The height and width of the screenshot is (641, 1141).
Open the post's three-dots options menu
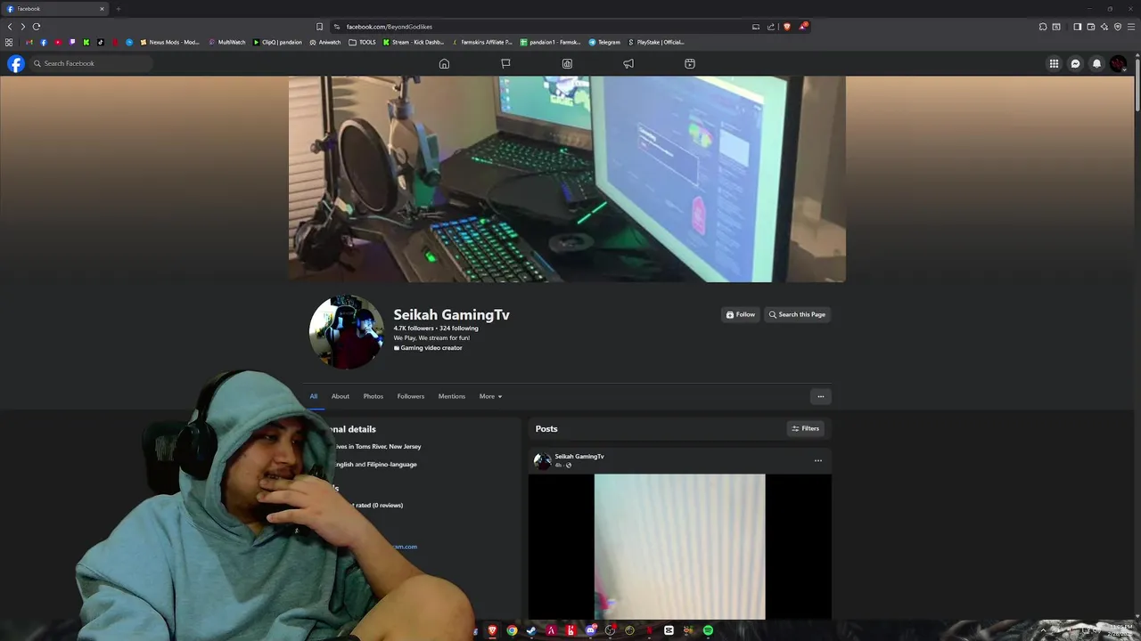(x=818, y=460)
